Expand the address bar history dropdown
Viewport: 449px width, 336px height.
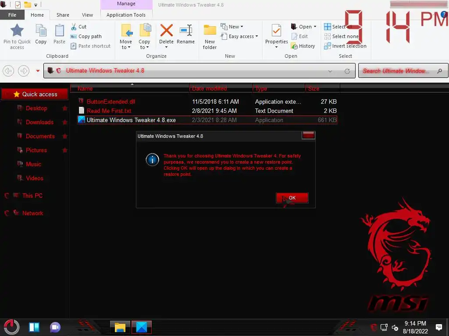coord(330,71)
